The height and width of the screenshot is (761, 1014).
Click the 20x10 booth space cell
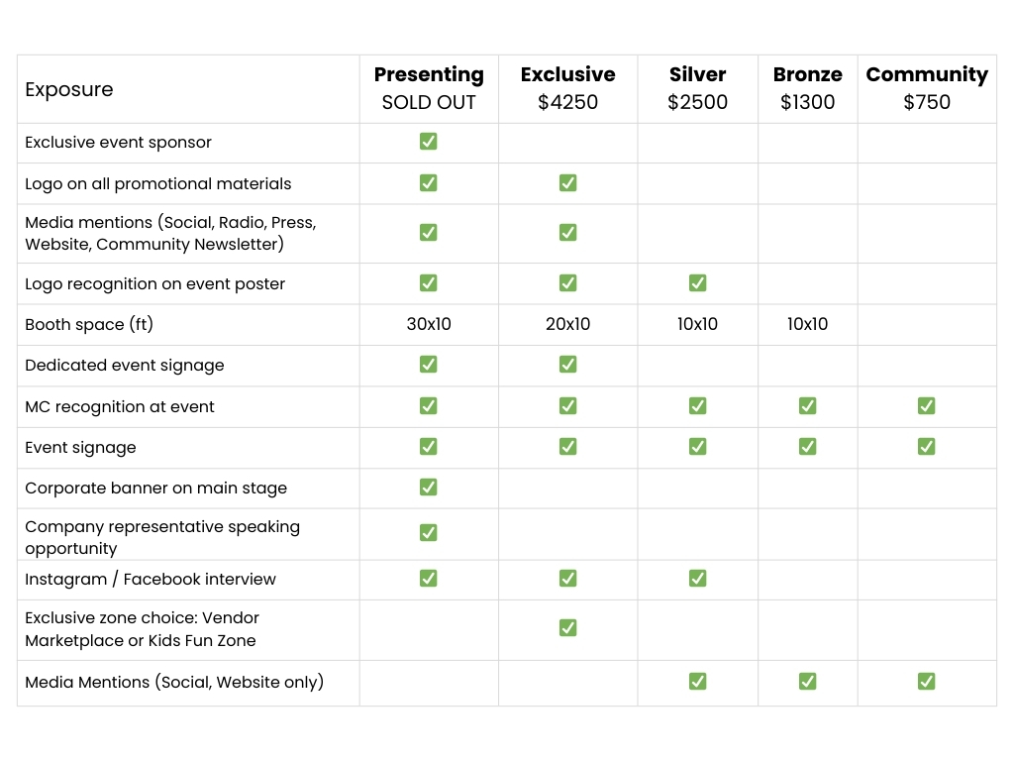pyautogui.click(x=567, y=324)
